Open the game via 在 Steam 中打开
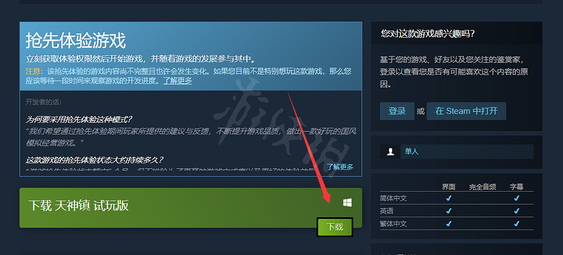The height and width of the screenshot is (255, 563). click(466, 111)
